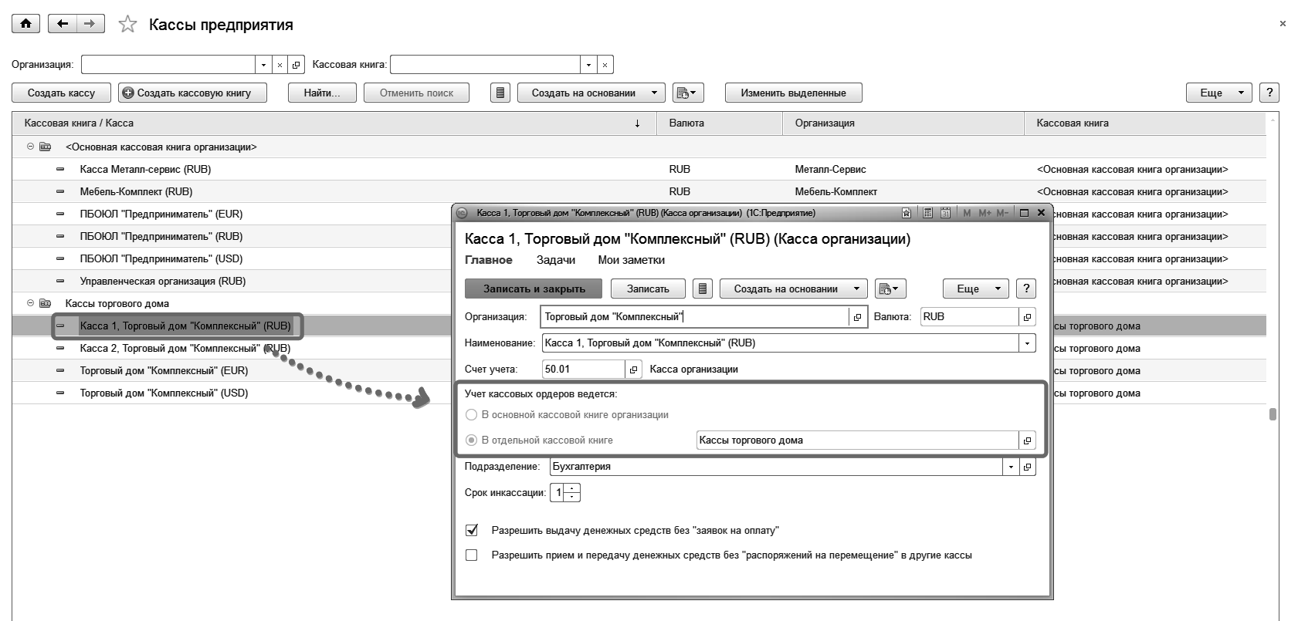Image resolution: width=1298 pixels, height=621 pixels.
Task: Go to the home page icon
Action: [26, 24]
